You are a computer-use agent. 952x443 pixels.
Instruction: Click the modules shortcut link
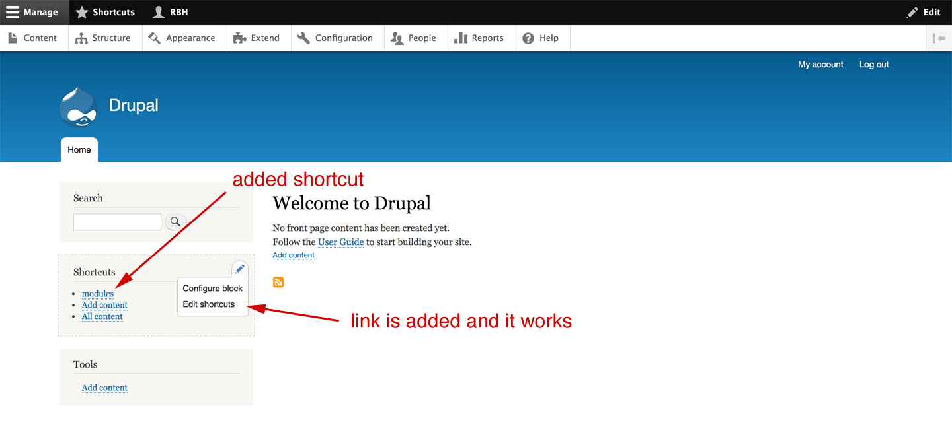click(97, 294)
